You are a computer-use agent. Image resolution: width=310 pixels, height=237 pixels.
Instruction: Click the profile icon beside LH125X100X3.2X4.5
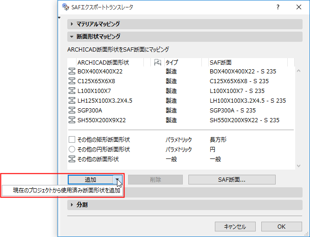click(72, 100)
